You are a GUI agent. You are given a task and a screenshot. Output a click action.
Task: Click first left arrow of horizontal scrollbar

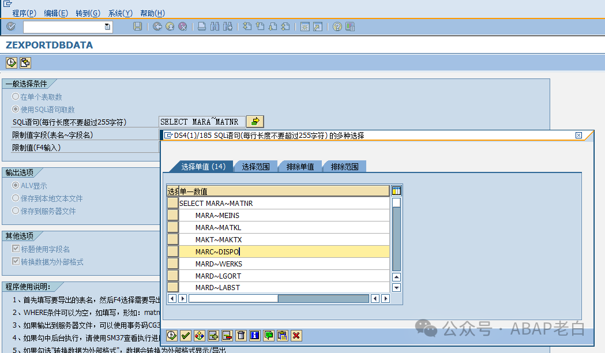(x=172, y=298)
